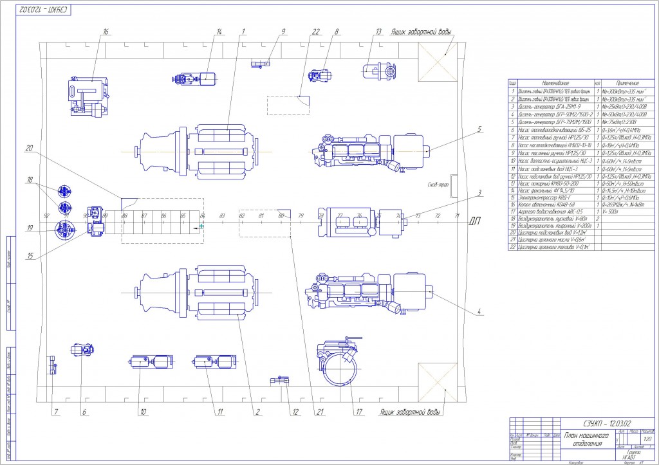Click the fecal pump drawing marked by callout 14
659x465 pixels.
pos(195,78)
